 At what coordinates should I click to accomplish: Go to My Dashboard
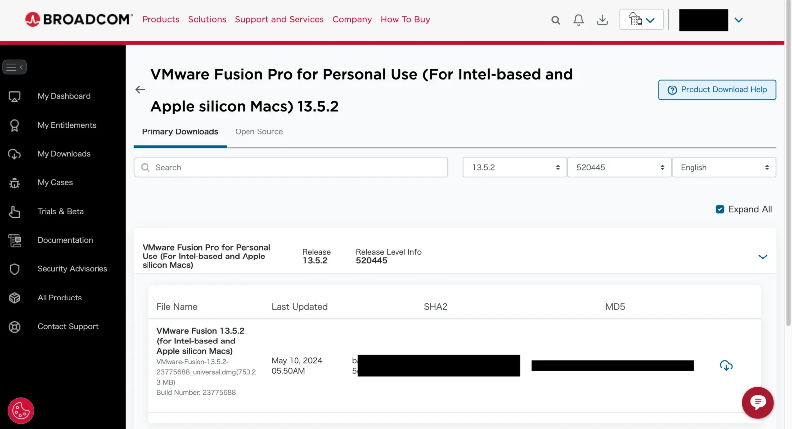click(x=64, y=96)
